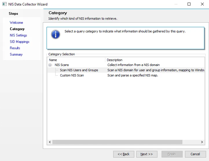This screenshot has width=209, height=161.
Task: Select the NIS Scans parent row
Action: (x=126, y=65)
